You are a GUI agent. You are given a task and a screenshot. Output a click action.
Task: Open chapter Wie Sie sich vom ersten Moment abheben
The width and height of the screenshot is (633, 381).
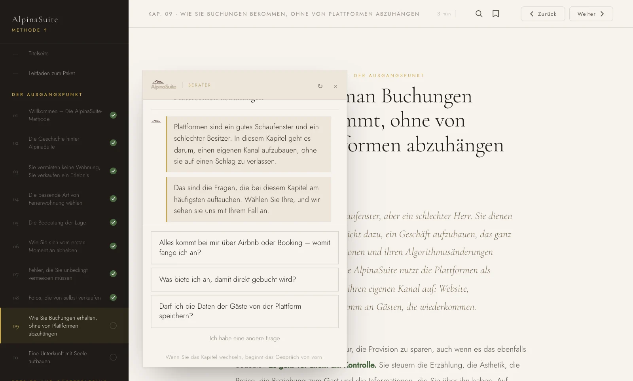coord(57,246)
